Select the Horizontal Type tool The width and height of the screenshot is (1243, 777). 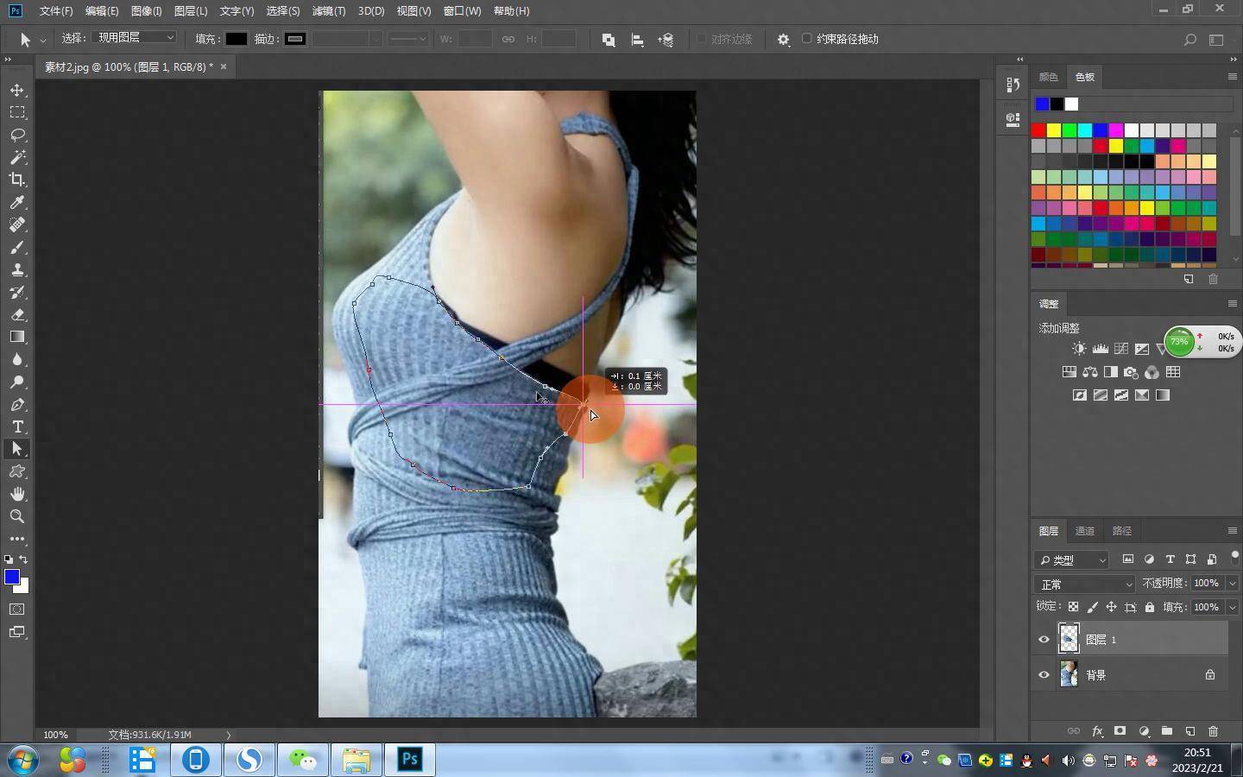(17, 426)
